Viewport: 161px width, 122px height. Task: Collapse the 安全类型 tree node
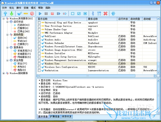pyautogui.click(x=8, y=60)
